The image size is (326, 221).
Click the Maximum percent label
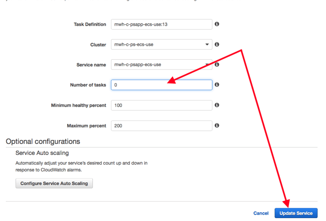point(86,126)
